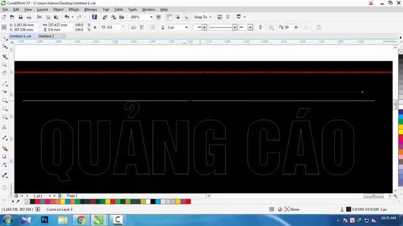
Task: Expand application launcher dropdown arrow
Action: [x=244, y=17]
